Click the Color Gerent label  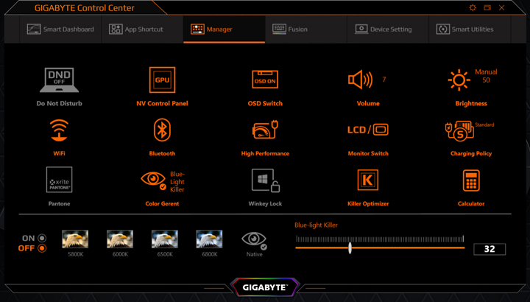(x=162, y=203)
